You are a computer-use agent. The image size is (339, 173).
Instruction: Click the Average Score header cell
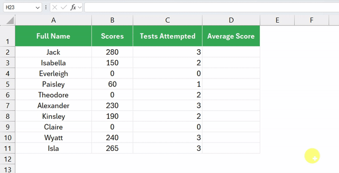[231, 36]
